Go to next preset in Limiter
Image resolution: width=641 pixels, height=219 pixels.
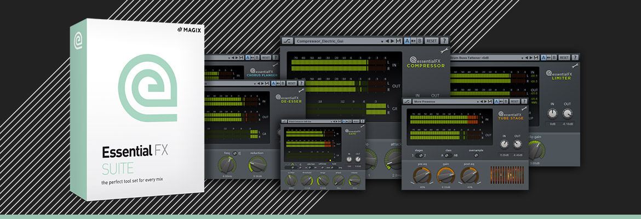click(x=531, y=57)
